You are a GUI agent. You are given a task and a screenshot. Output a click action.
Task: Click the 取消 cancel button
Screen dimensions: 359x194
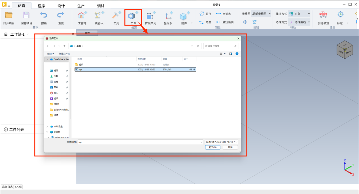tap(230, 147)
